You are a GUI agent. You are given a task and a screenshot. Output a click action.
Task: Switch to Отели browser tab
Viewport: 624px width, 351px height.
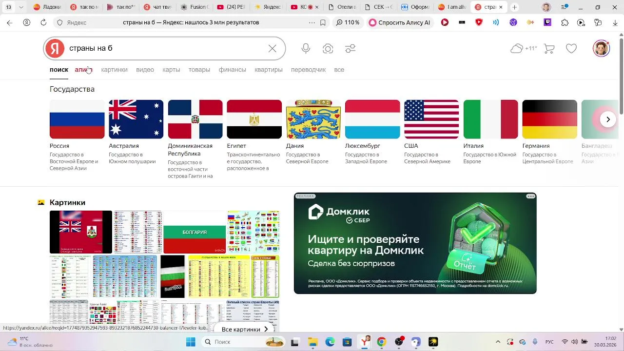click(x=344, y=7)
